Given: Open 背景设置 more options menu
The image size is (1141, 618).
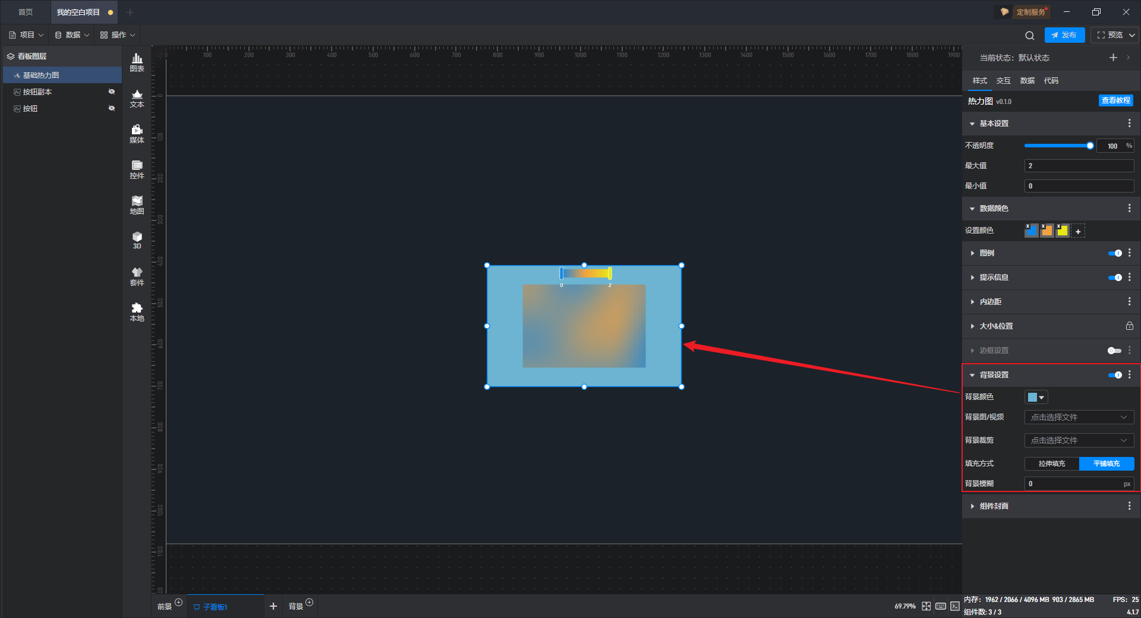Looking at the screenshot, I should [x=1130, y=375].
